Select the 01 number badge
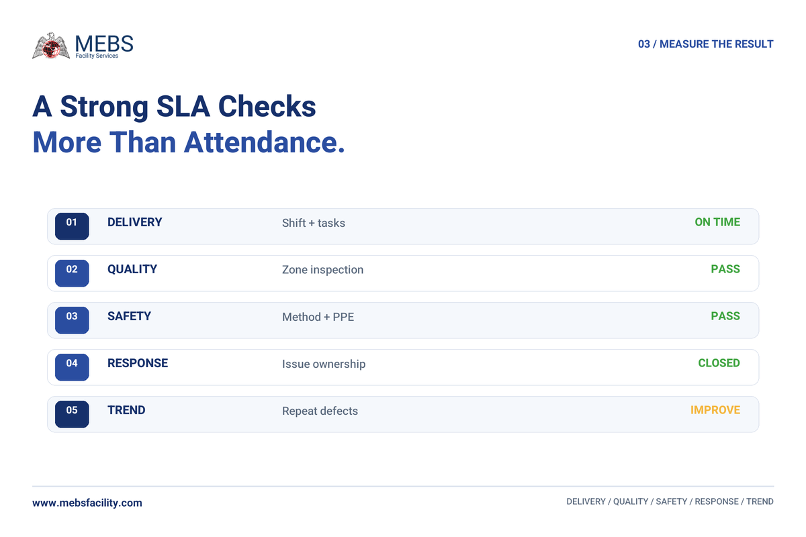This screenshot has width=806, height=537. 72,226
